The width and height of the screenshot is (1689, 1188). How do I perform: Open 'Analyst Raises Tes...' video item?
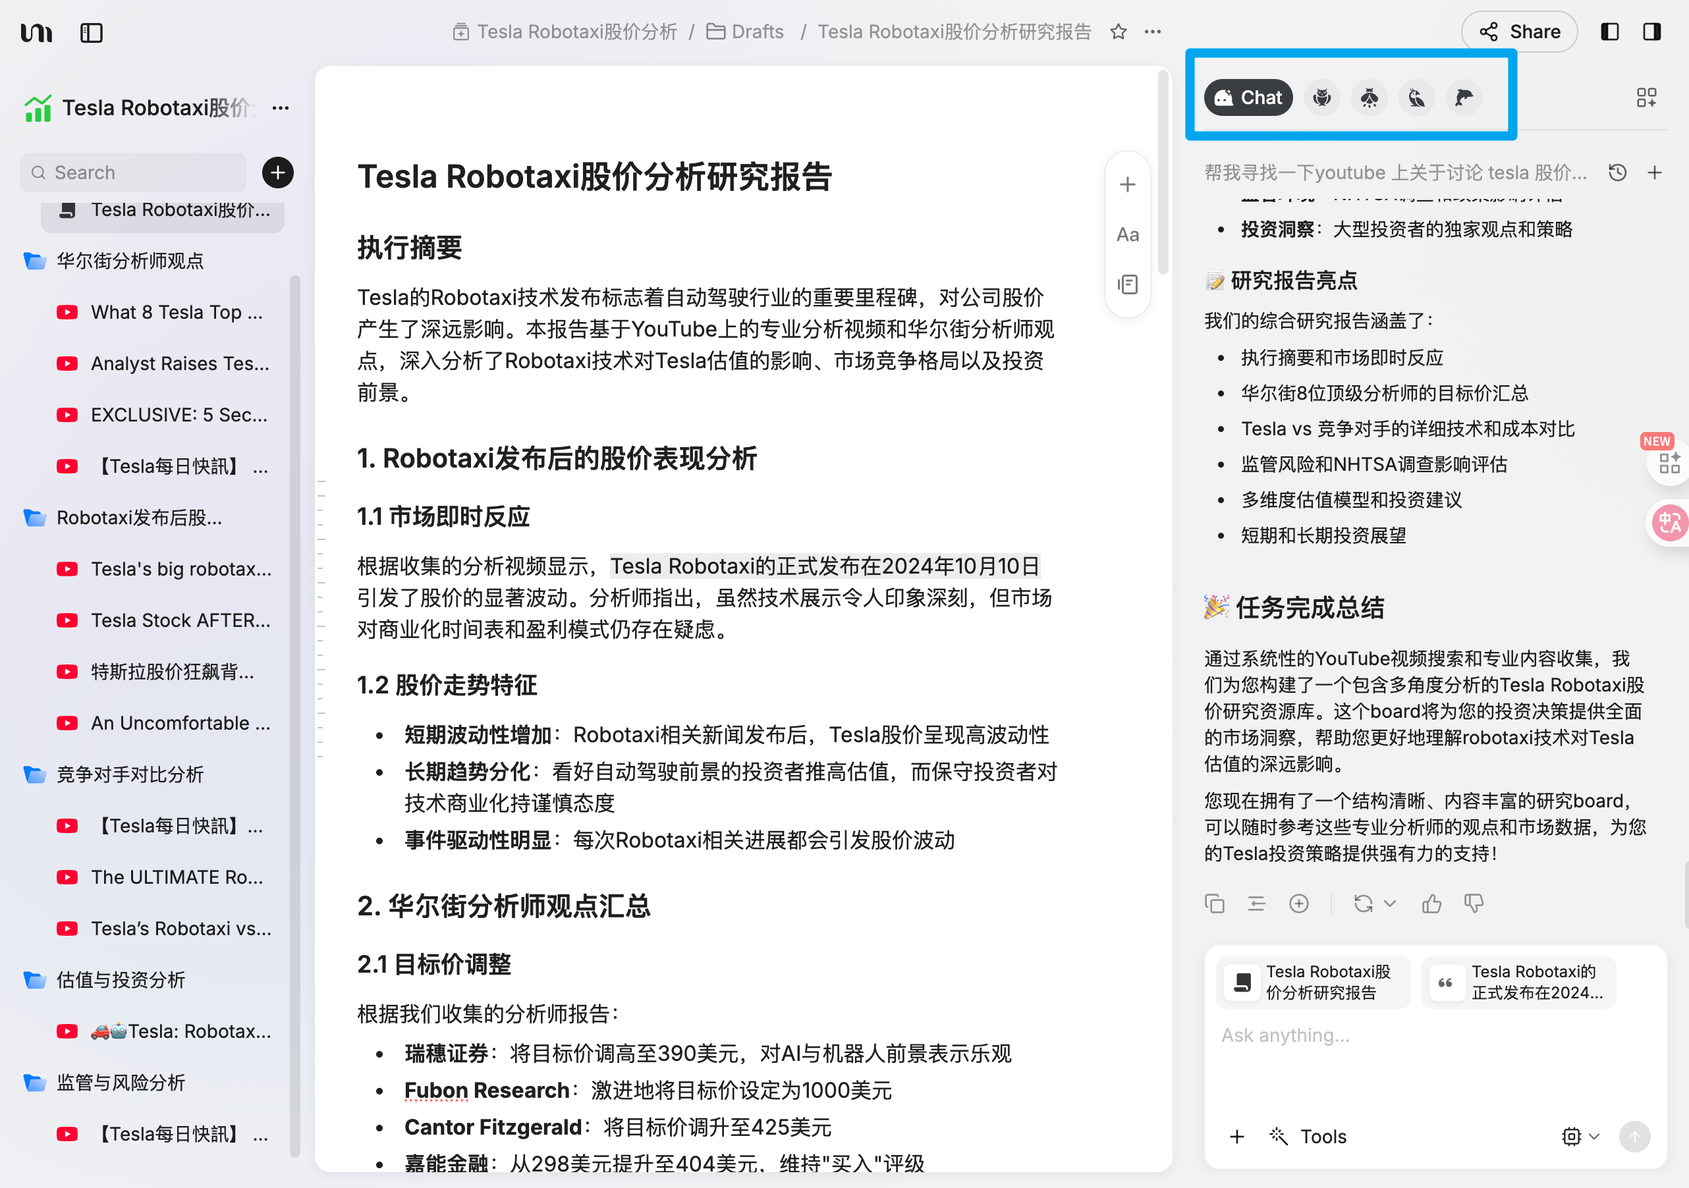click(162, 364)
